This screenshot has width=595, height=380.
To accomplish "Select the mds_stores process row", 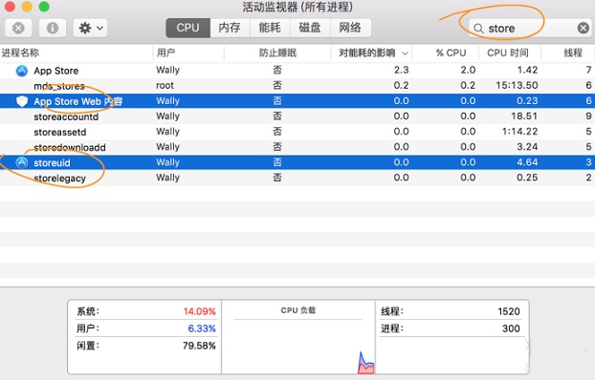I will [297, 86].
